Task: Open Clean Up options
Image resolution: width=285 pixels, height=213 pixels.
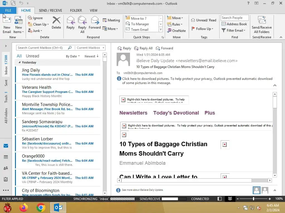Action: 38,24
